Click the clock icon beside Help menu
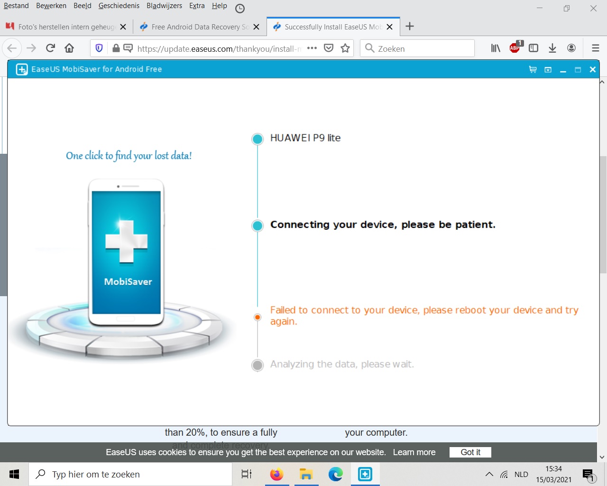Viewport: 607px width, 486px height. pyautogui.click(x=240, y=8)
